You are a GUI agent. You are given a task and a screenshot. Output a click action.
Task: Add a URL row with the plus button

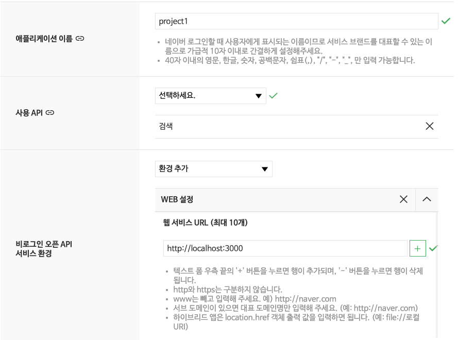[417, 249]
